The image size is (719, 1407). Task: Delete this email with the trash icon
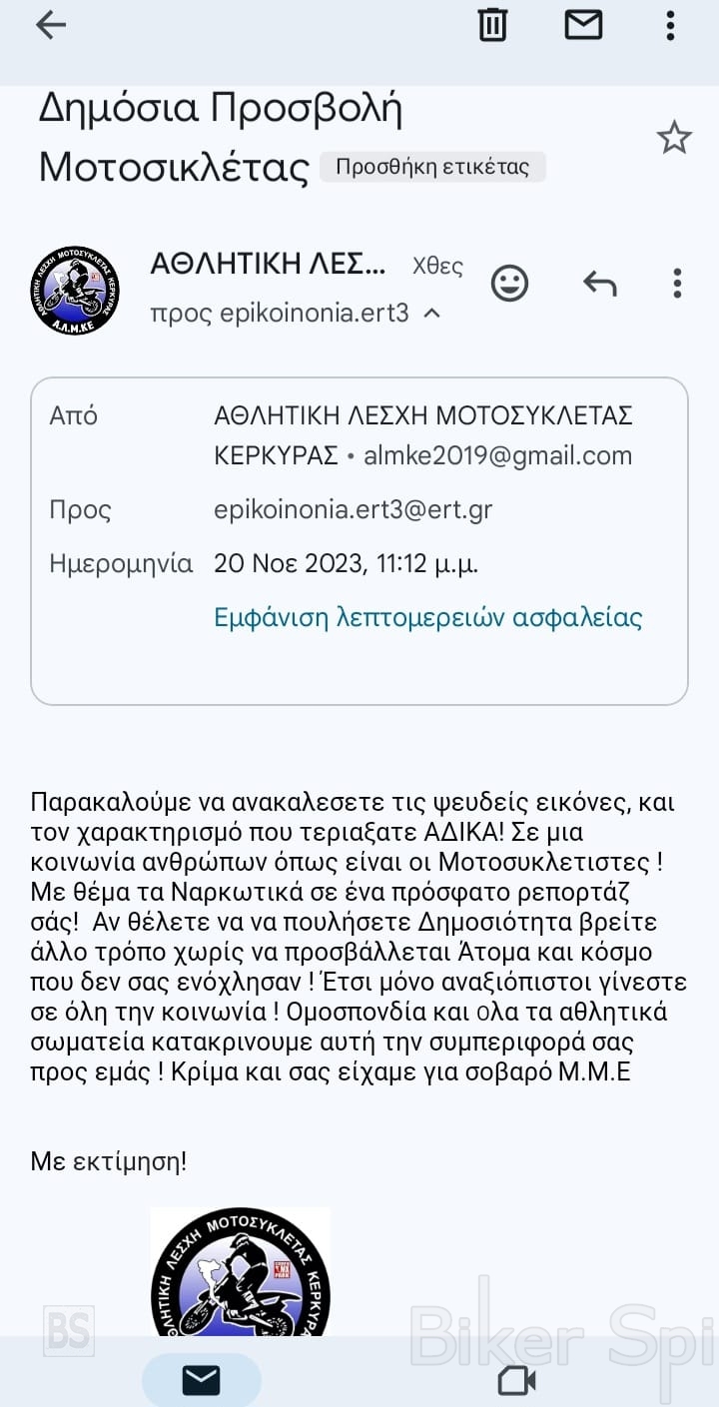492,24
